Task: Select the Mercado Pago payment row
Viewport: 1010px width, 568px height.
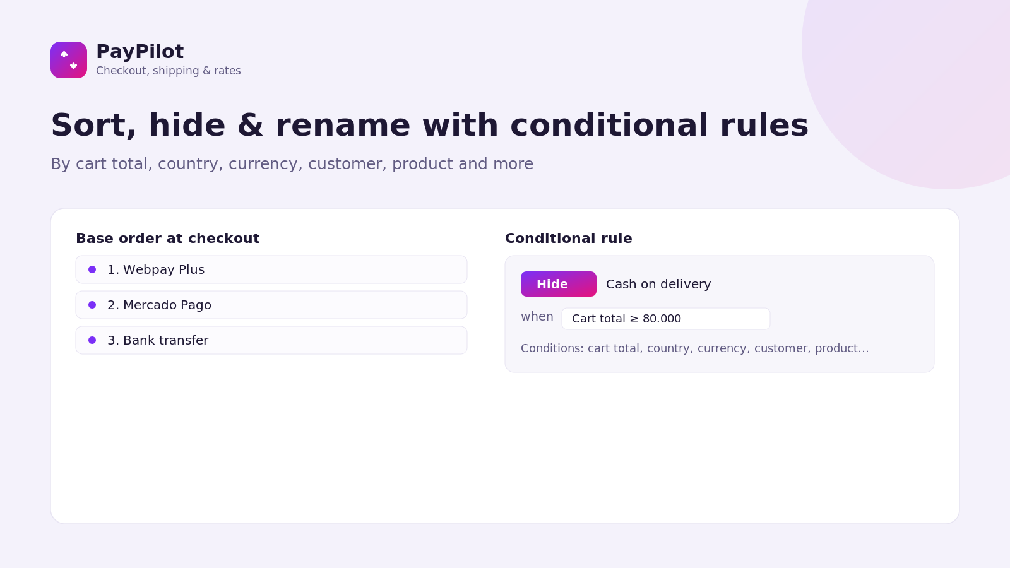Action: click(x=271, y=305)
